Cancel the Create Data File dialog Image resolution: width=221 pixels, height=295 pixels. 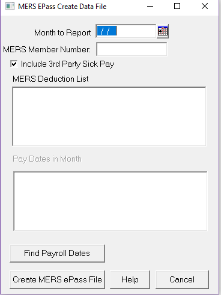pos(182,279)
